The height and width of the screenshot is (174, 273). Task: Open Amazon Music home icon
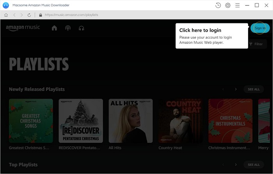coord(54,28)
